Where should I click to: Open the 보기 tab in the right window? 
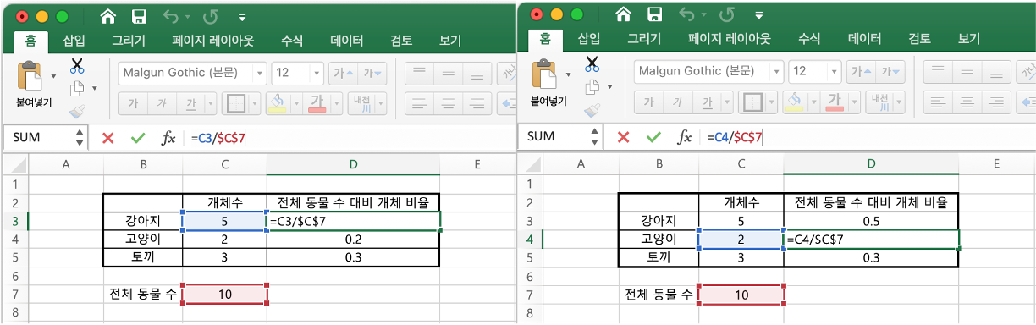pos(968,39)
